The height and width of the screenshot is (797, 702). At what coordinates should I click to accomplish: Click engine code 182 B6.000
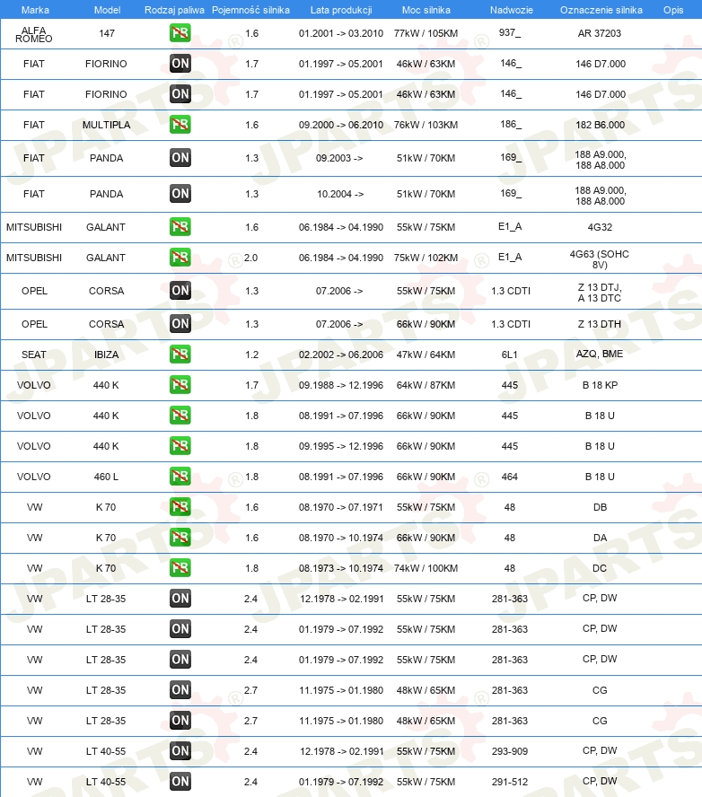[x=600, y=125]
